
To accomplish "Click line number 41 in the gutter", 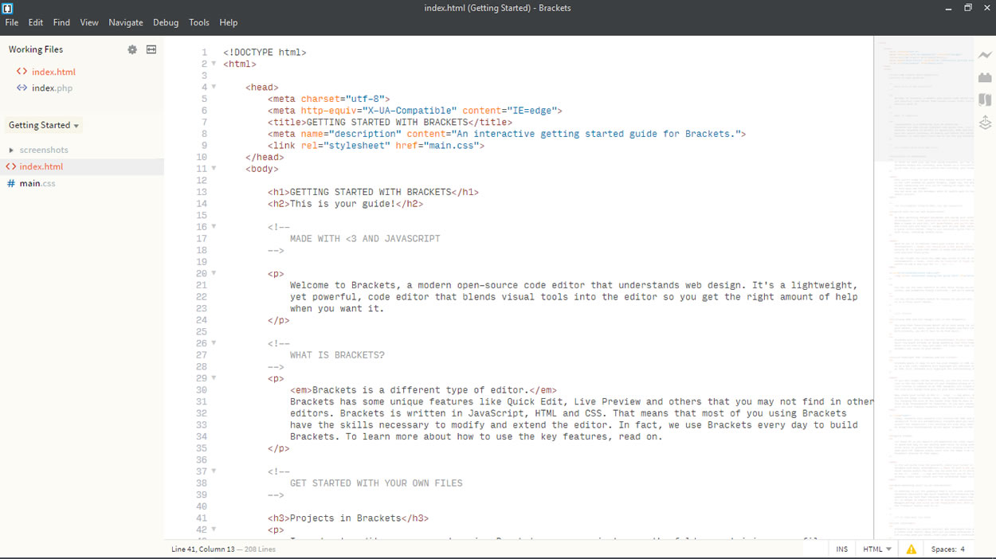I will tap(202, 518).
